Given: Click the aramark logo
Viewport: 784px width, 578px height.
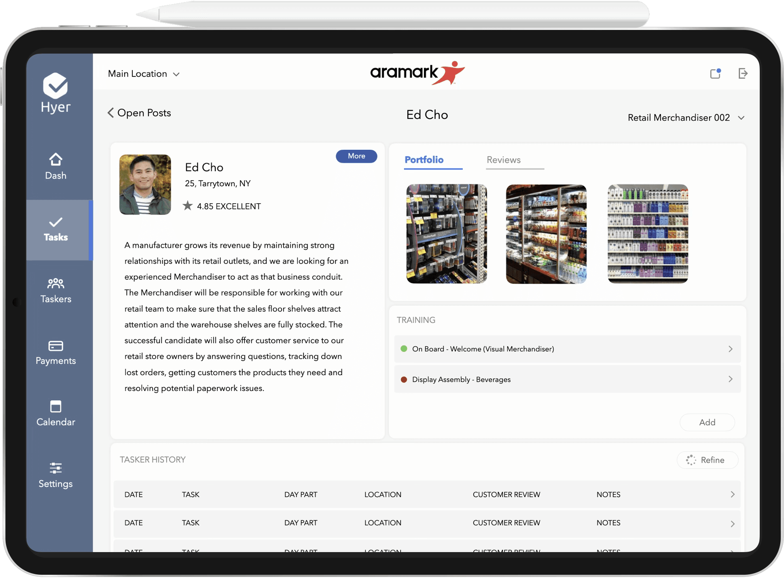Looking at the screenshot, I should 417,73.
